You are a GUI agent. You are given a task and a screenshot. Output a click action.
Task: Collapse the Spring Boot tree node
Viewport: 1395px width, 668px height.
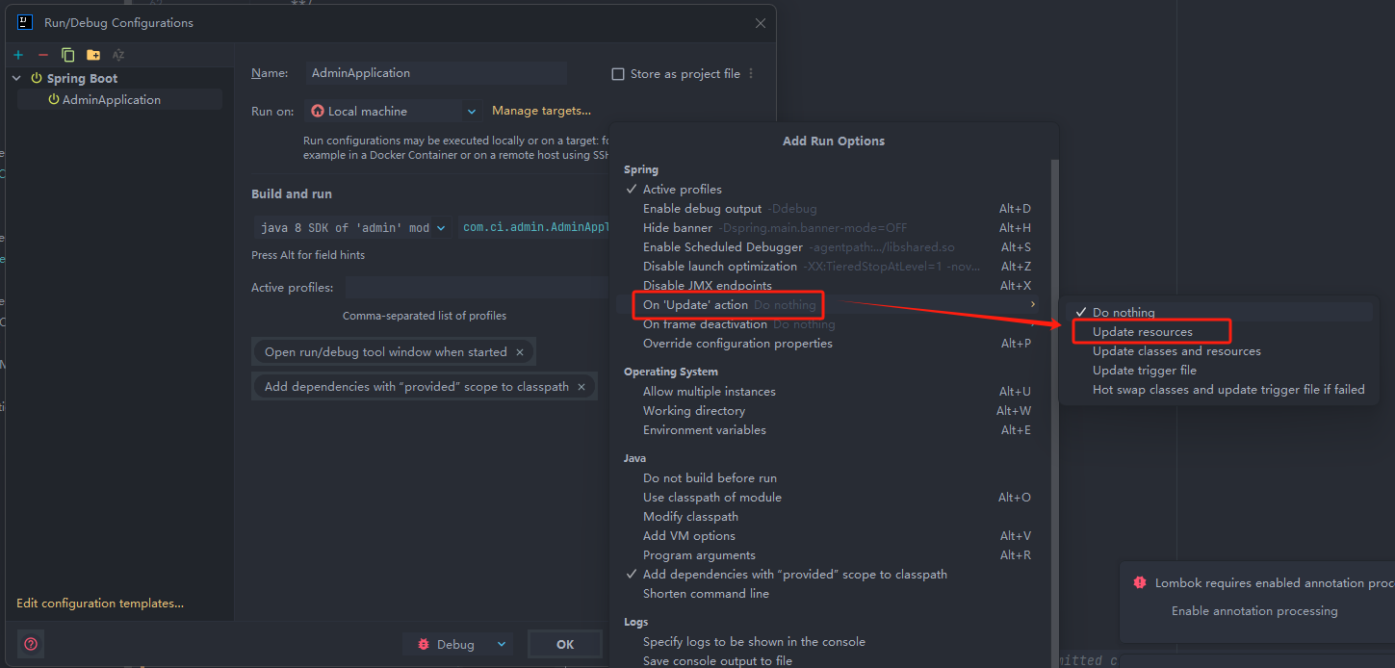[17, 79]
